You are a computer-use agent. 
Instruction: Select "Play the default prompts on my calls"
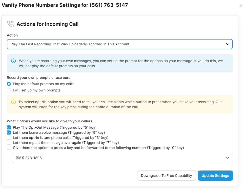pos(9,84)
